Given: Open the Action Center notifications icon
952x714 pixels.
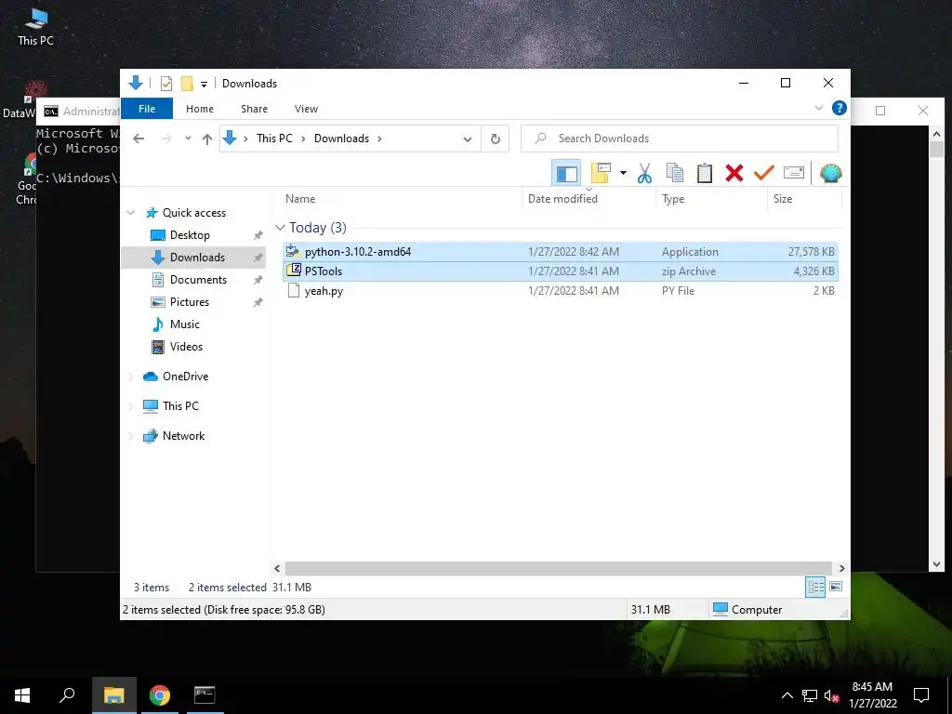Looking at the screenshot, I should (921, 695).
